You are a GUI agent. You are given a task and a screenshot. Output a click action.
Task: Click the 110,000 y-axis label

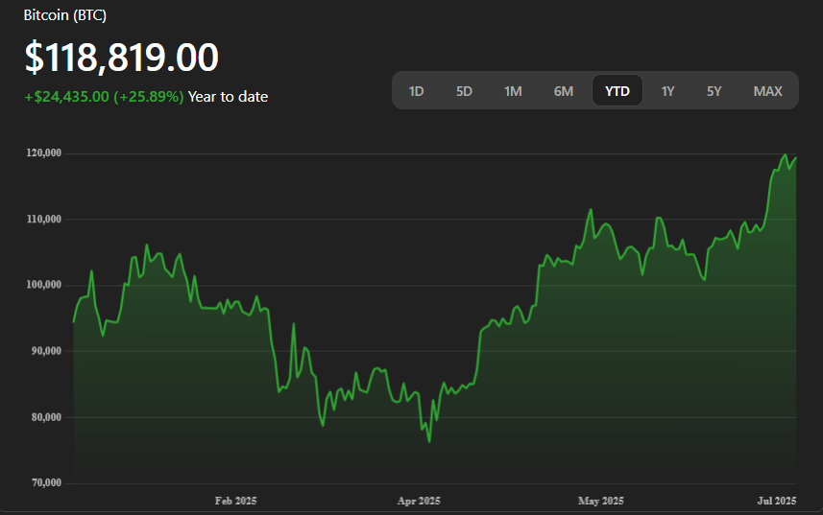44,219
